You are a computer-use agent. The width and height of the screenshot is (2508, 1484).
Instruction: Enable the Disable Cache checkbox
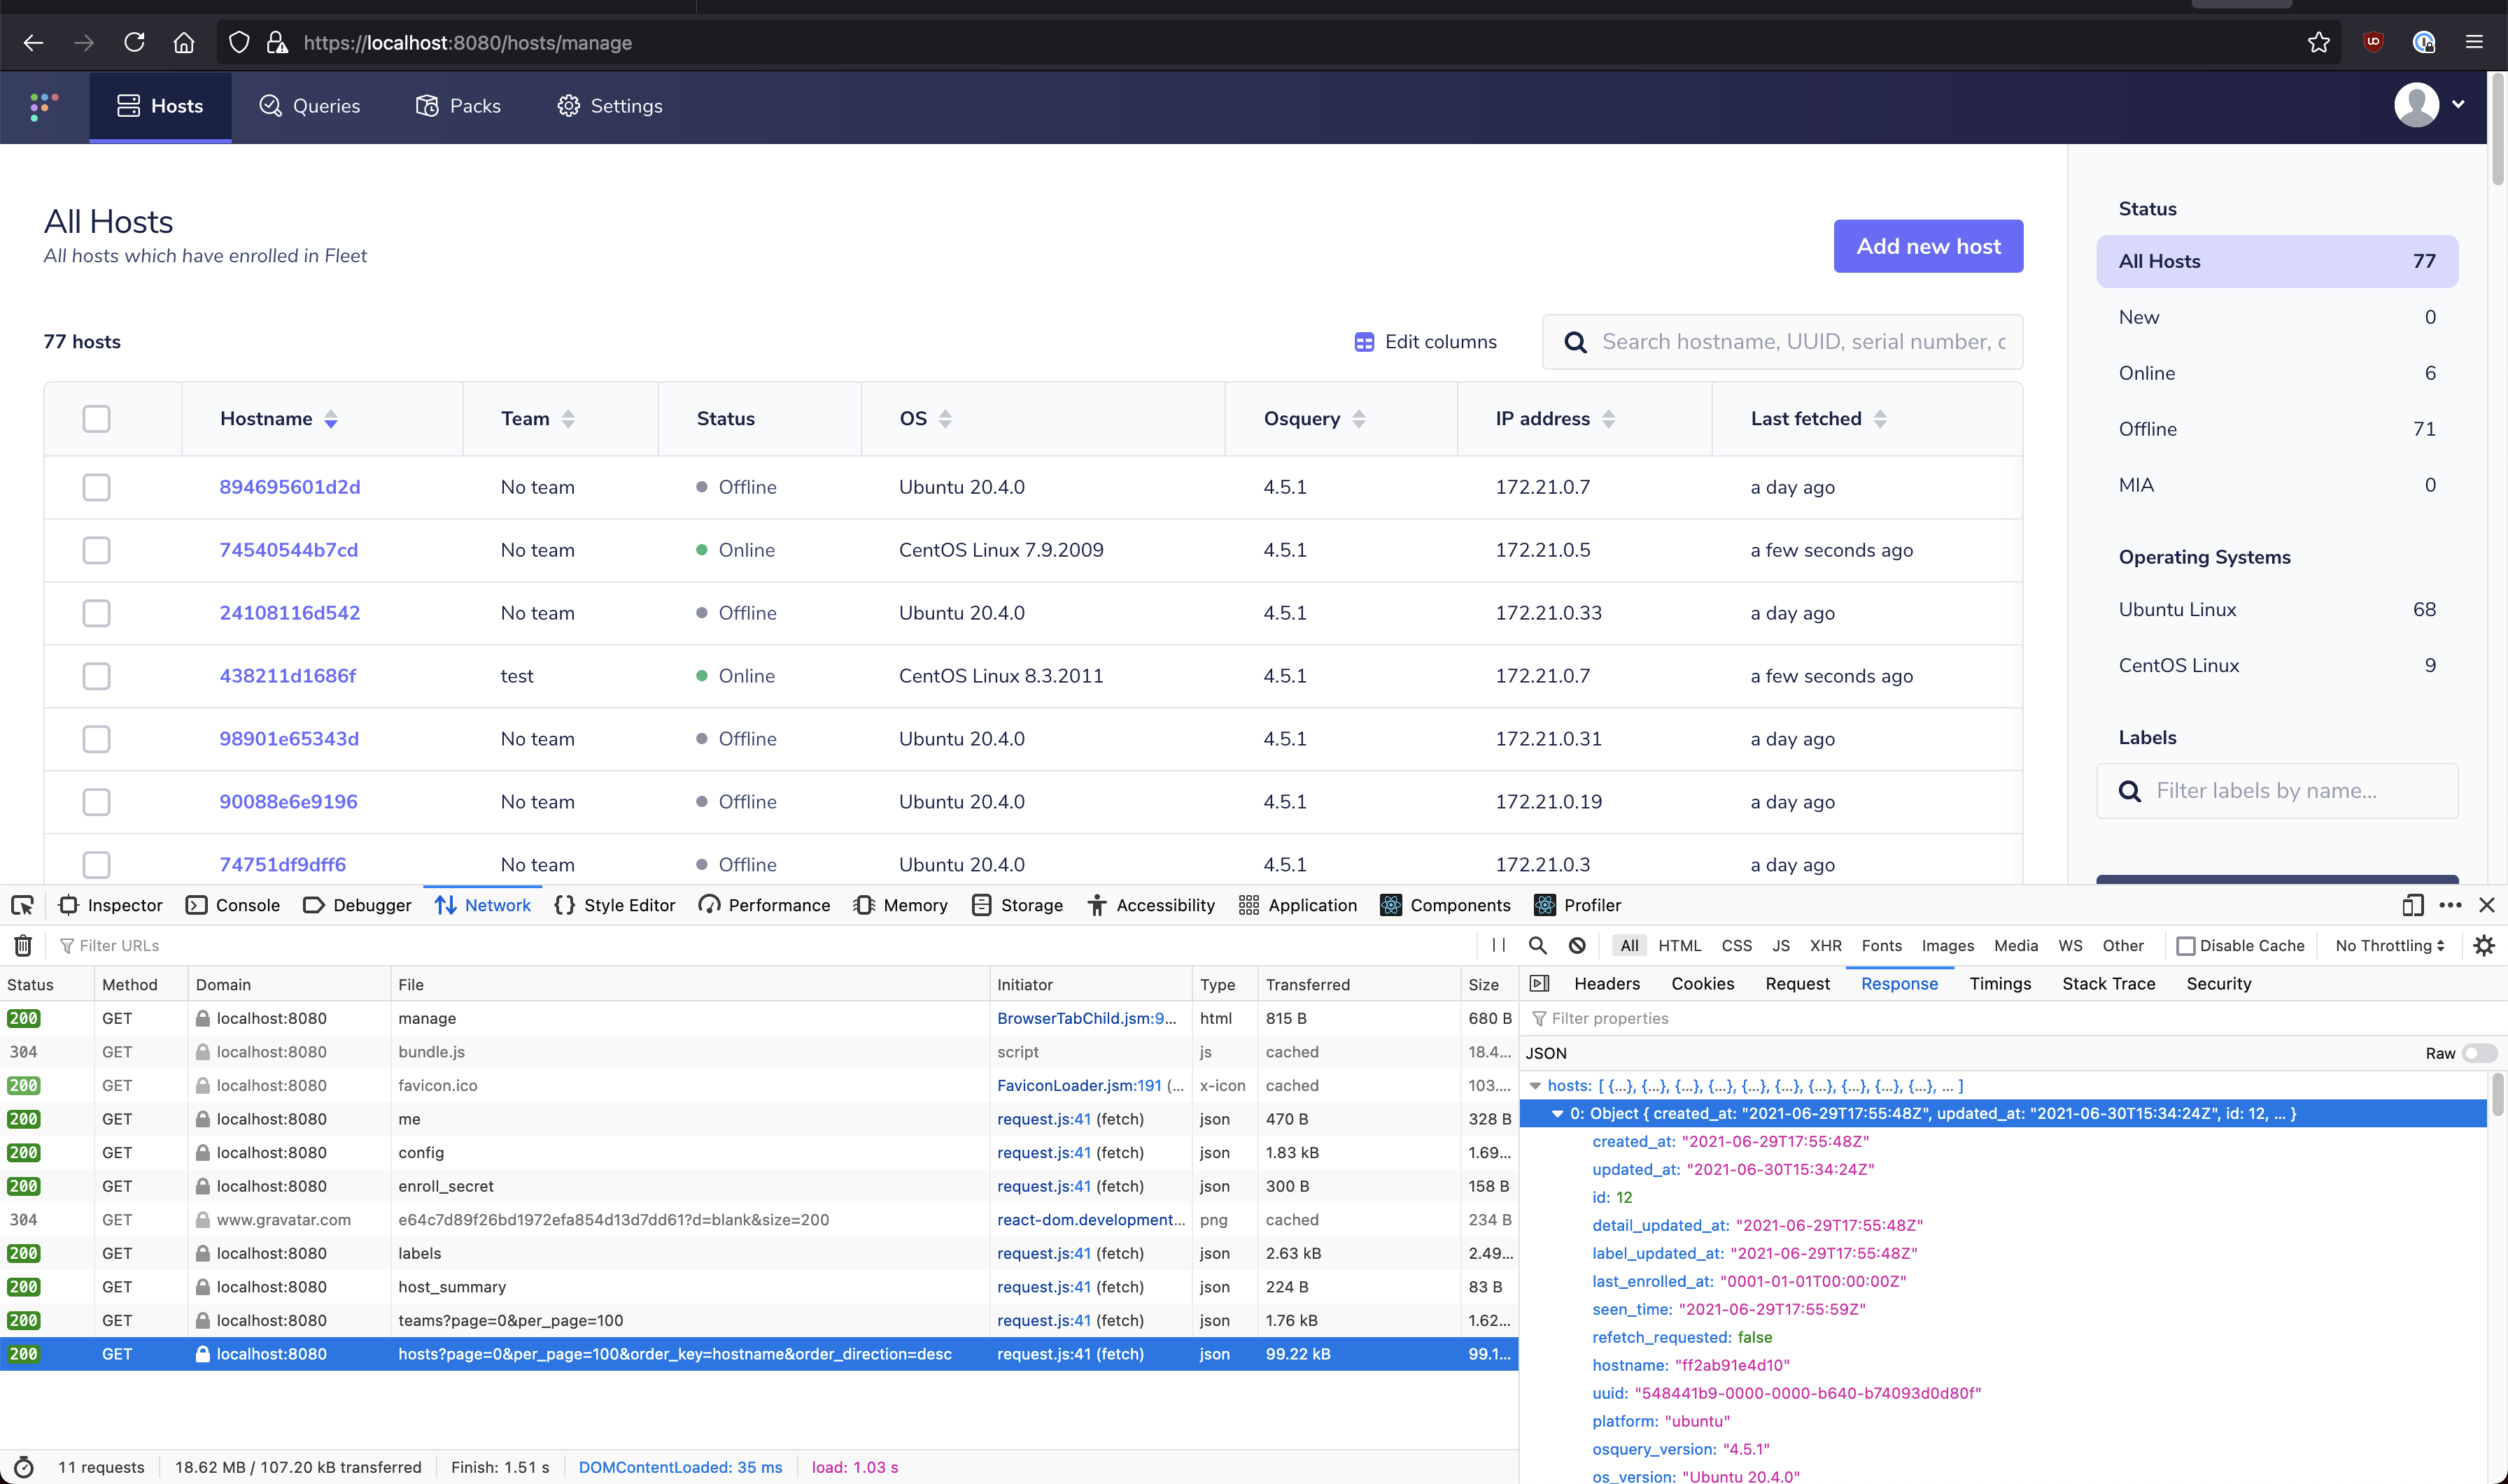point(2187,945)
